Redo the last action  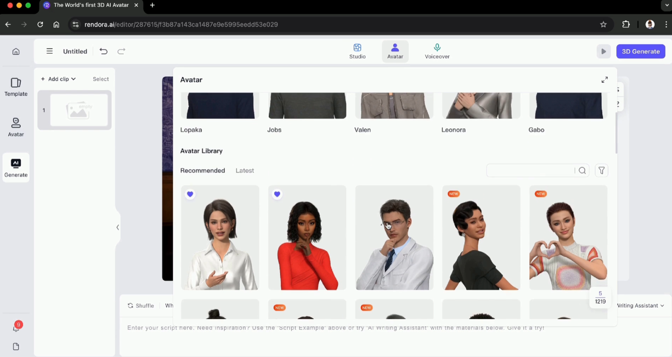click(x=121, y=51)
